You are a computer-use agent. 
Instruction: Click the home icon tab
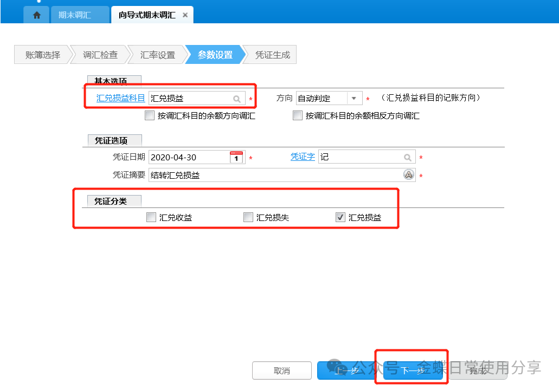point(36,15)
